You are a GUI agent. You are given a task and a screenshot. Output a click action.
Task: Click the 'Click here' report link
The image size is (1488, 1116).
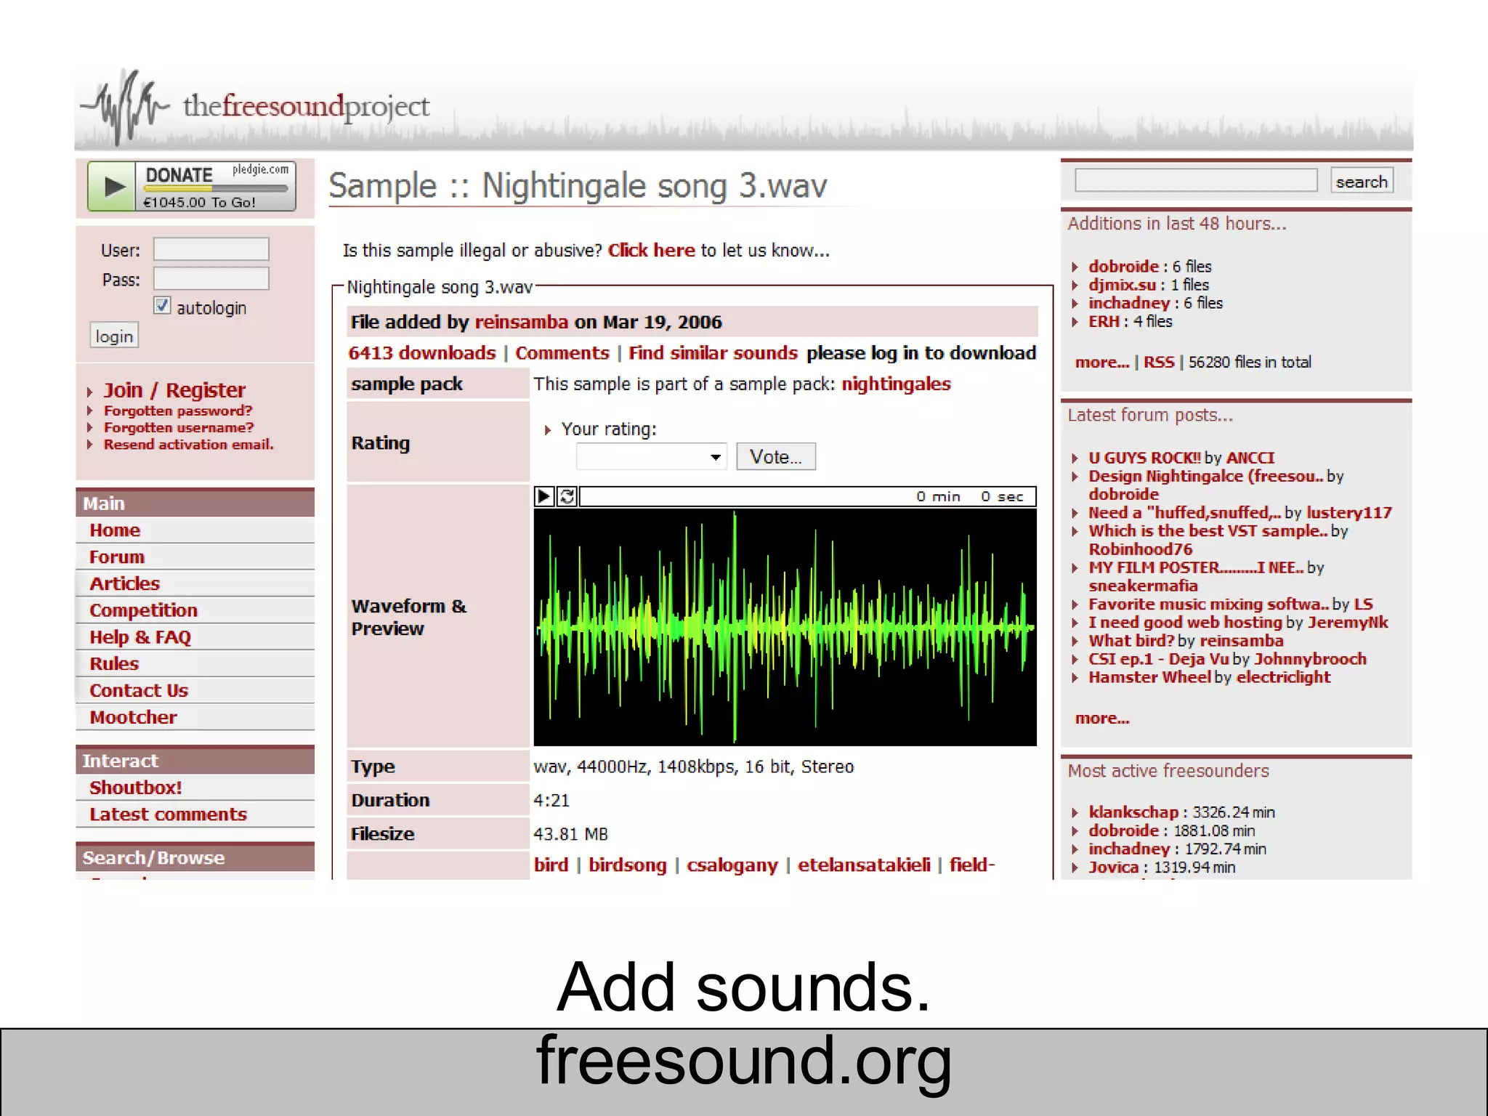pyautogui.click(x=651, y=250)
